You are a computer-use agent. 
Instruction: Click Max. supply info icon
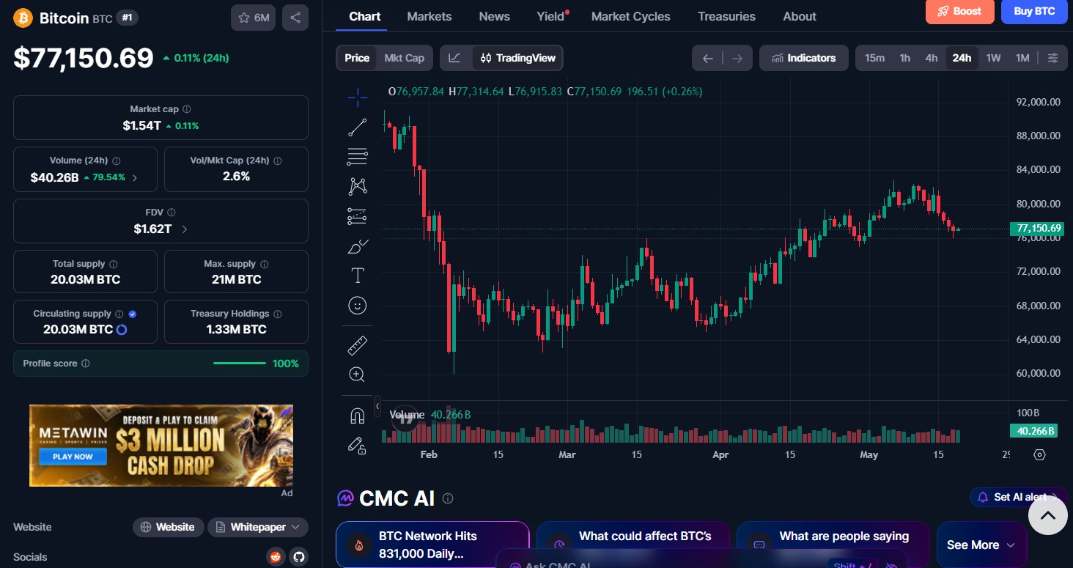pyautogui.click(x=265, y=264)
